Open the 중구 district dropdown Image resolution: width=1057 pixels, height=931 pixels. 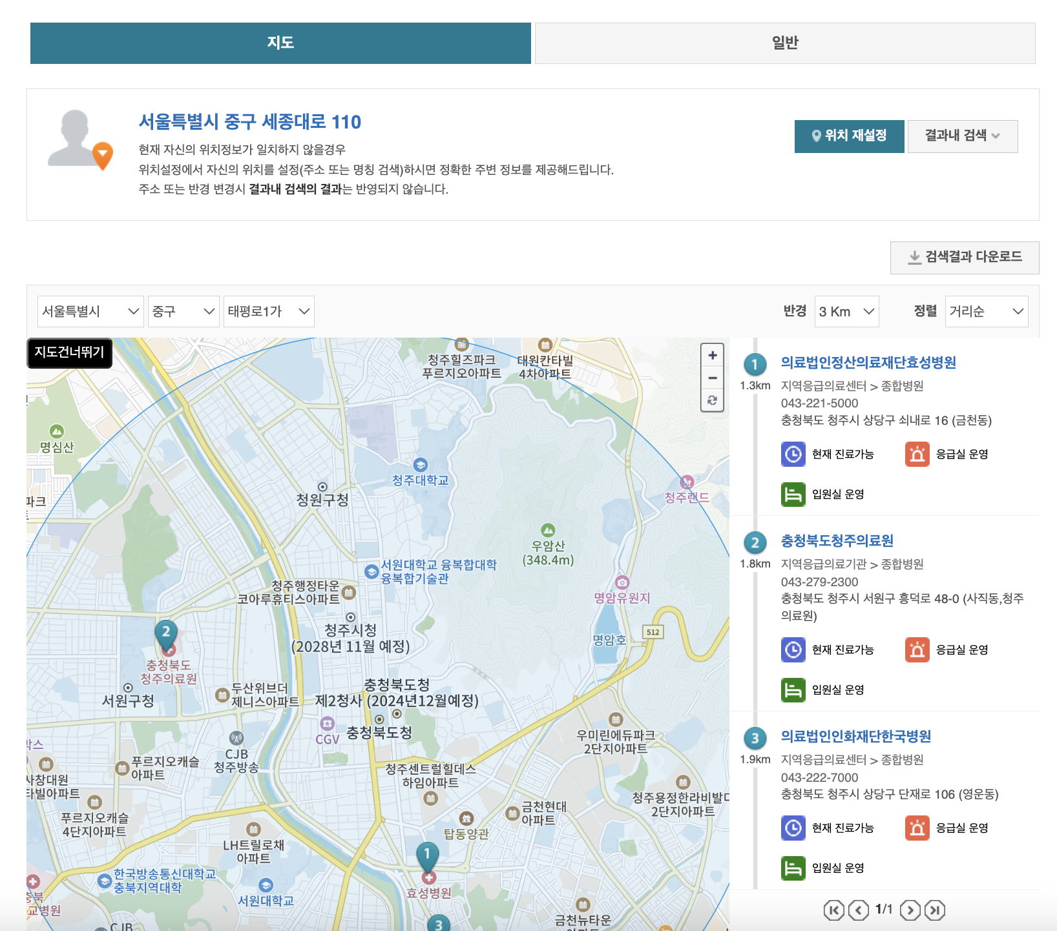(183, 311)
